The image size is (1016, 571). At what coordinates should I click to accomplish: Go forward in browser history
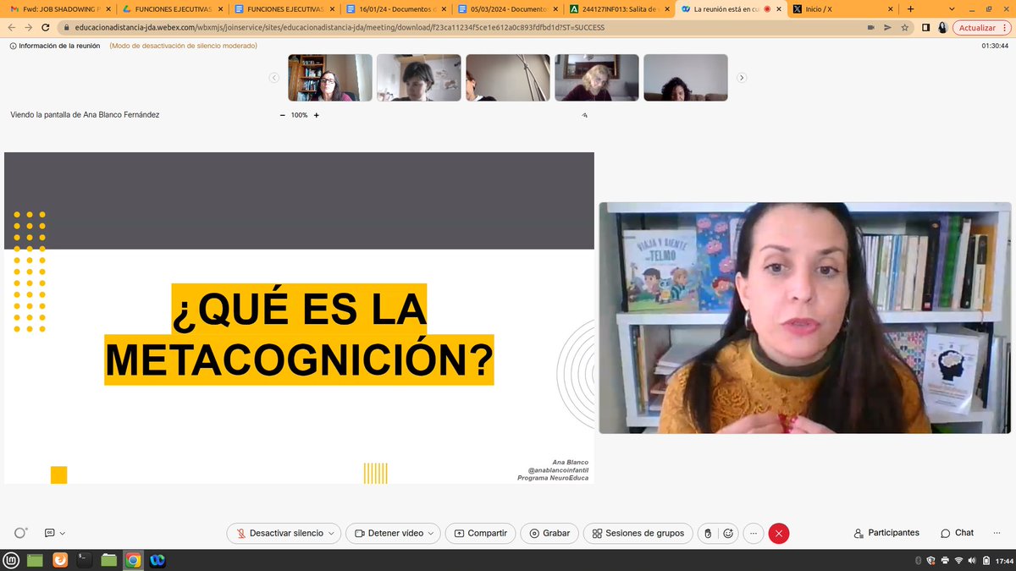(x=29, y=27)
